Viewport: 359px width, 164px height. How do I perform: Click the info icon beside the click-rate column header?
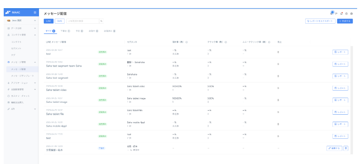coord(225,42)
